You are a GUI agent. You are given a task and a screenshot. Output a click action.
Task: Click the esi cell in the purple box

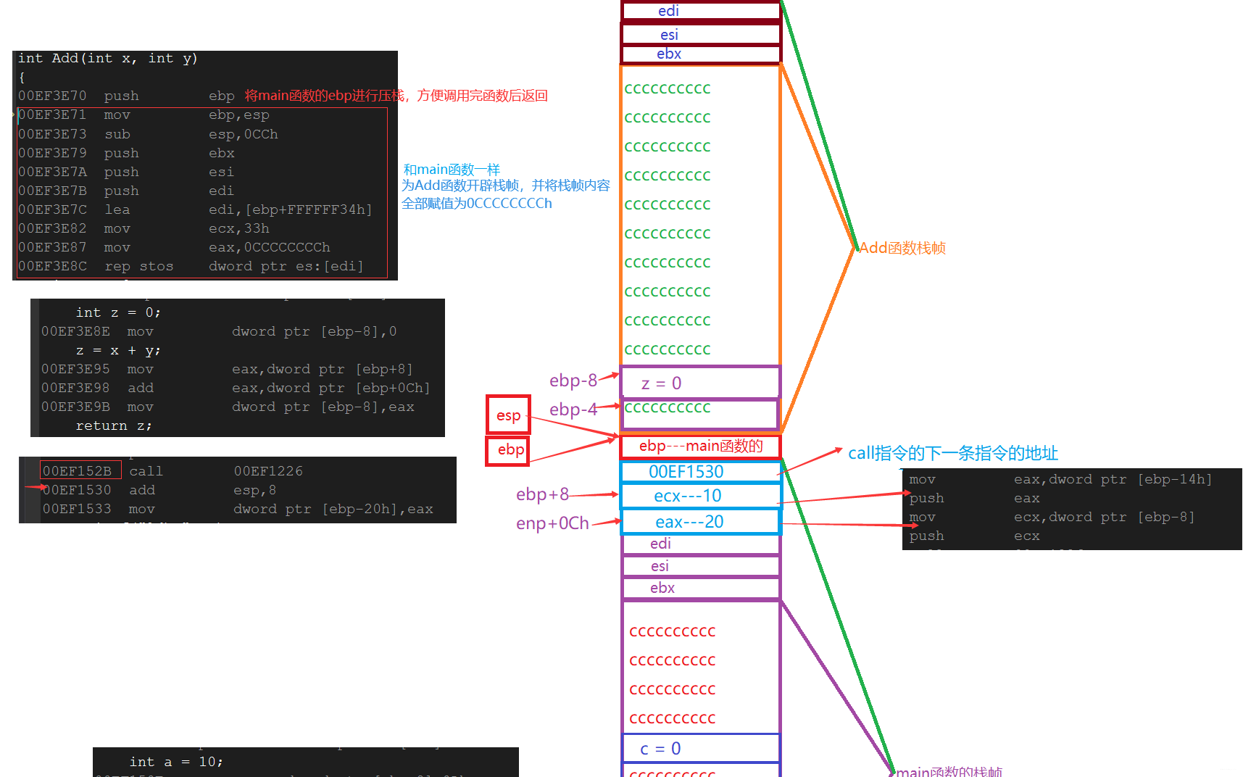(701, 566)
